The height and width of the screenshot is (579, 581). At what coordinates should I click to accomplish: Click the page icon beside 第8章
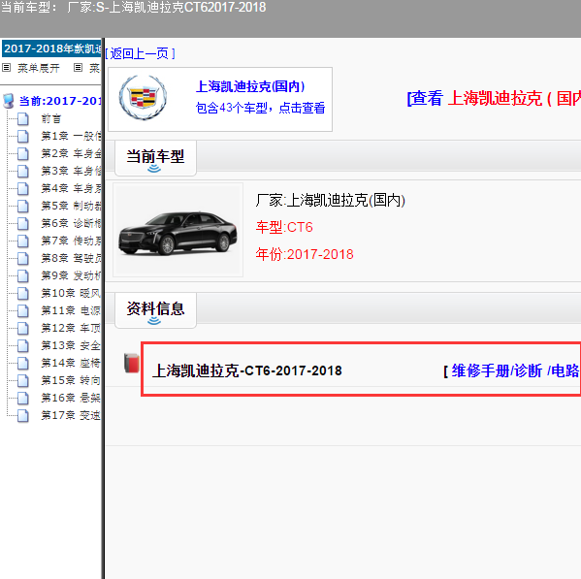[23, 259]
